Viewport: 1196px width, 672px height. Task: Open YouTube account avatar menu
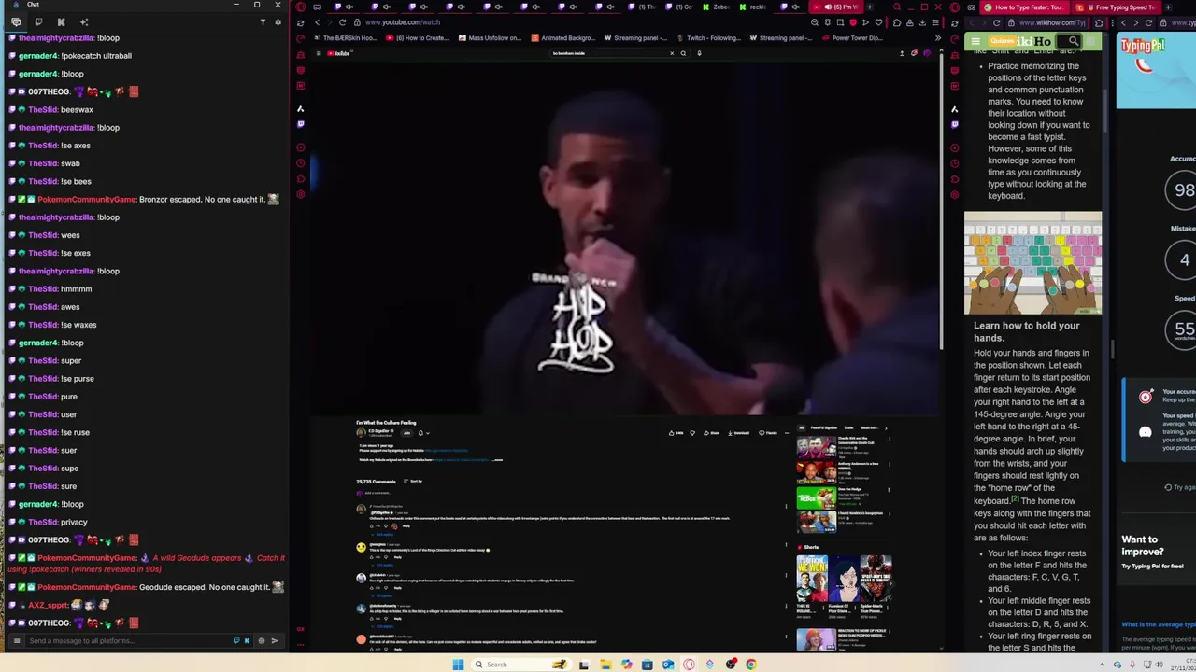tap(927, 53)
